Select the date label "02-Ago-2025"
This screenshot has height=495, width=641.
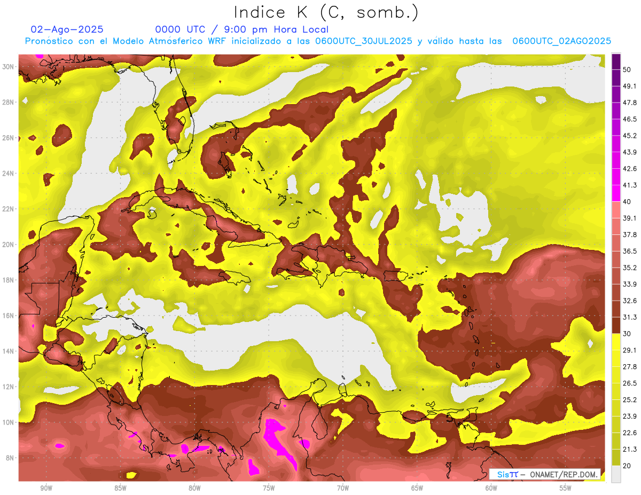(67, 29)
